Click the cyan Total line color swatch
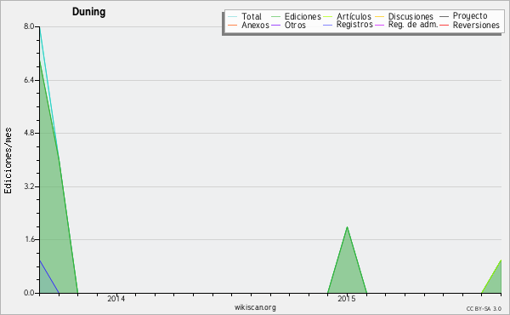The image size is (510, 315). (233, 16)
